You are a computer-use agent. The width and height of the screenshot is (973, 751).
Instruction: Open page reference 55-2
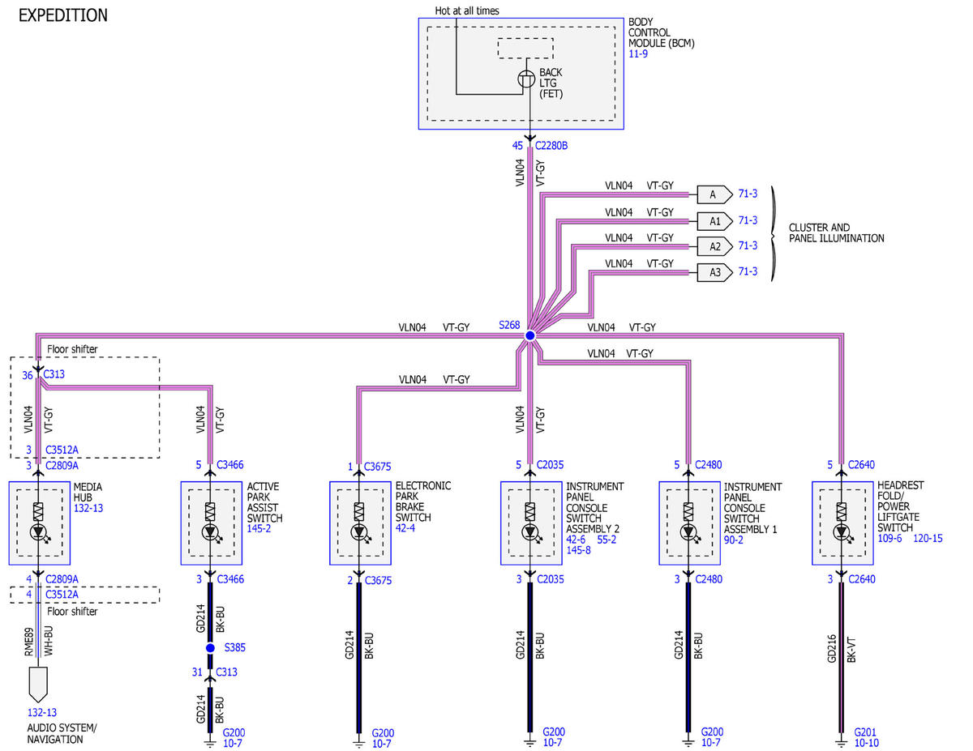tap(608, 539)
